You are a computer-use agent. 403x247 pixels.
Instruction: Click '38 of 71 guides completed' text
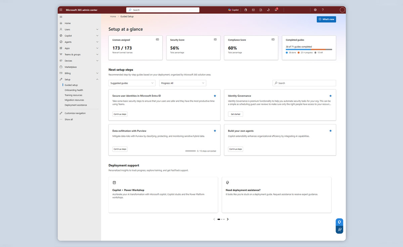[299, 47]
